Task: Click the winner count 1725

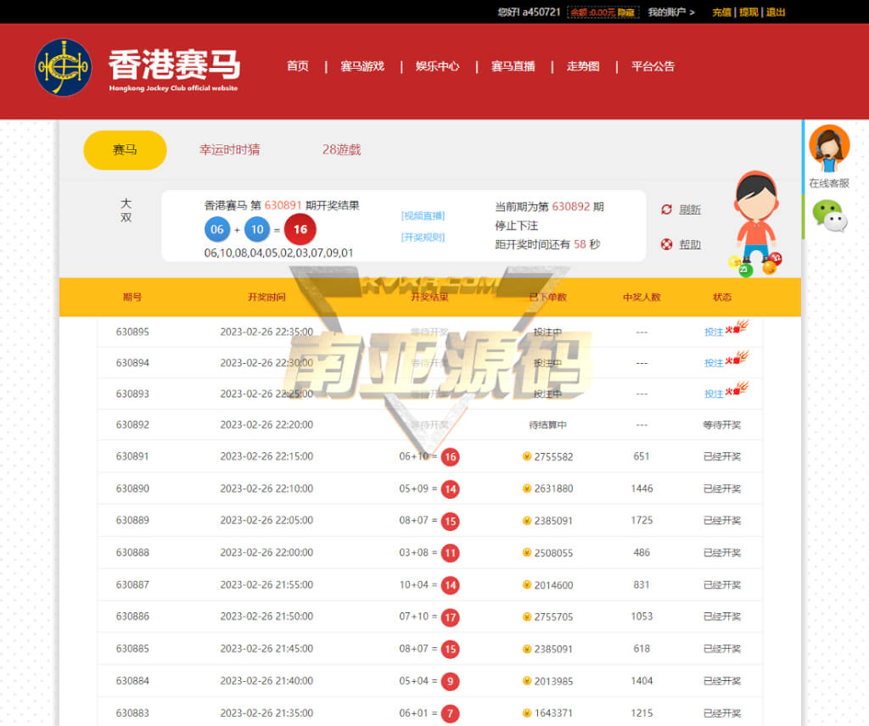Action: 642,521
